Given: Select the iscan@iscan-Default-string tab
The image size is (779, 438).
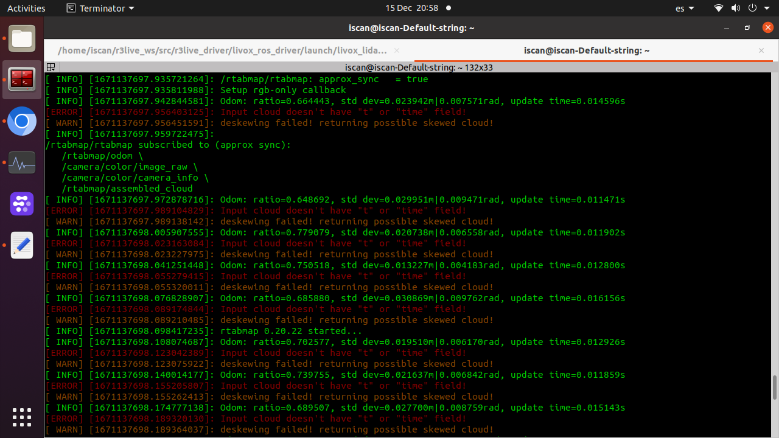Looking at the screenshot, I should [x=586, y=50].
